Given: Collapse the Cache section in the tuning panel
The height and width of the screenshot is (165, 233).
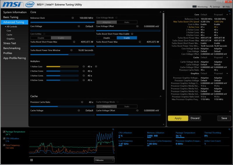Looking at the screenshot, I should [160, 96].
